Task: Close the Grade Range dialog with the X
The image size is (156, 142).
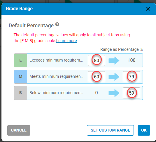Action: click(148, 9)
